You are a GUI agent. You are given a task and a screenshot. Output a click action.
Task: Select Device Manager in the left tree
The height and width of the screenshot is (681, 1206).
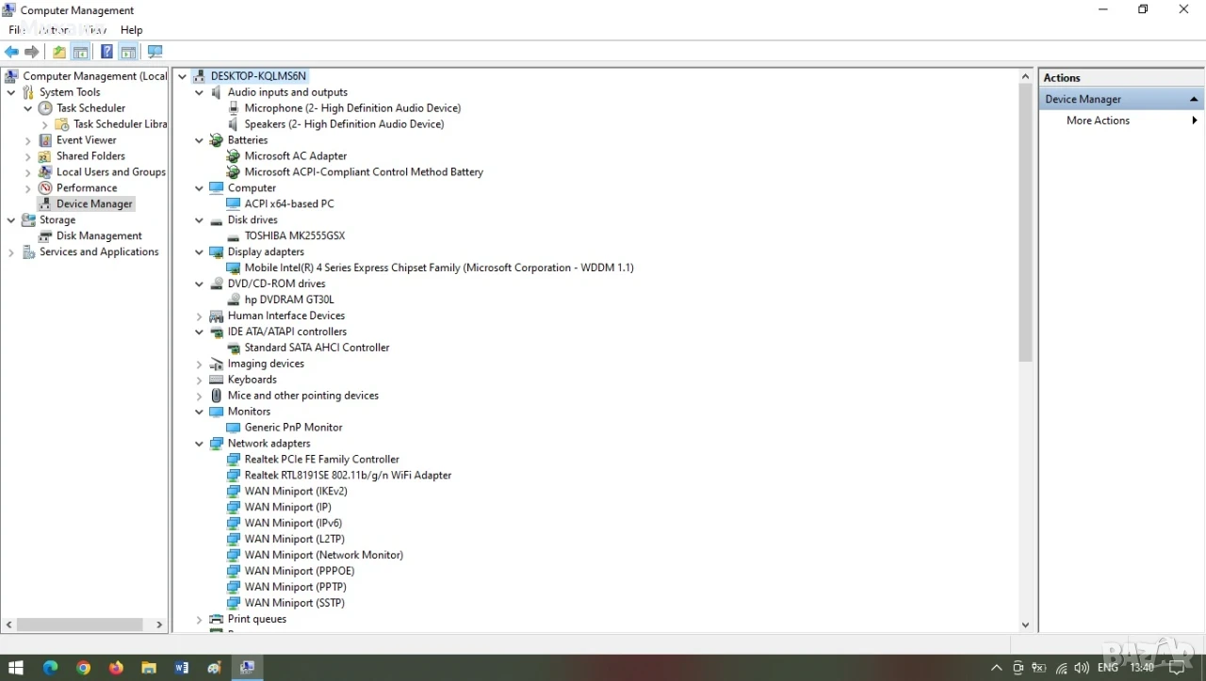[94, 203]
